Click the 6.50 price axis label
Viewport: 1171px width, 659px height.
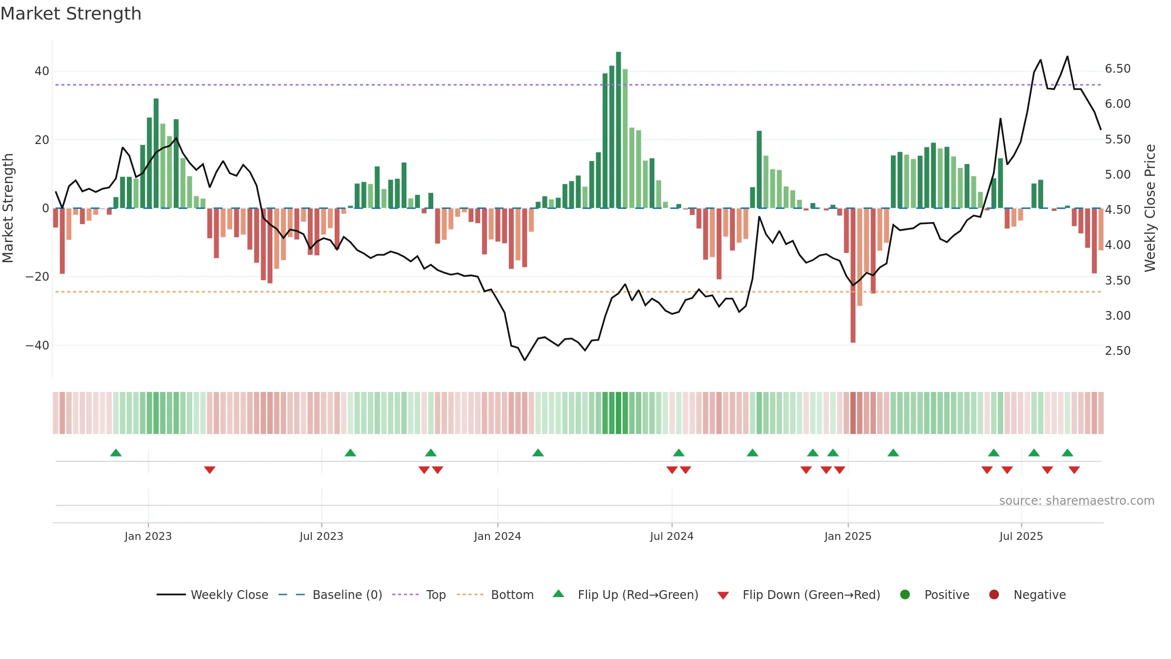click(x=1118, y=69)
